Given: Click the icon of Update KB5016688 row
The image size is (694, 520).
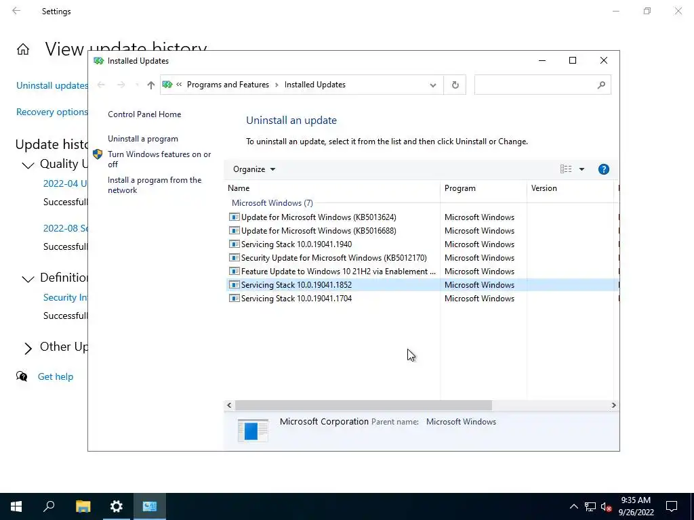Looking at the screenshot, I should pos(234,231).
